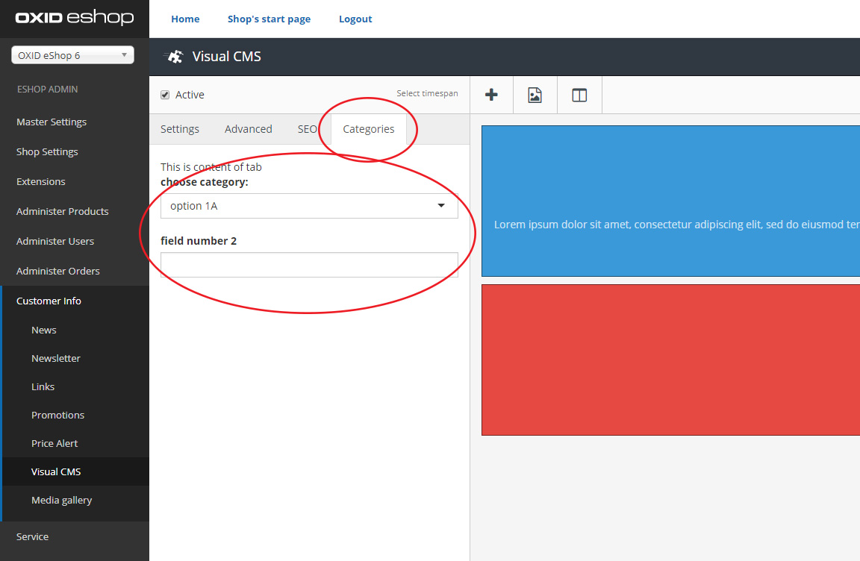The width and height of the screenshot is (860, 561).
Task: Click the plus icon to add widget
Action: click(x=491, y=95)
